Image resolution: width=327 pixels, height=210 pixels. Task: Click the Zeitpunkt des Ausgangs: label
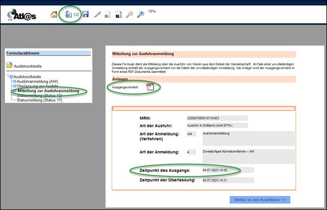coord(165,171)
